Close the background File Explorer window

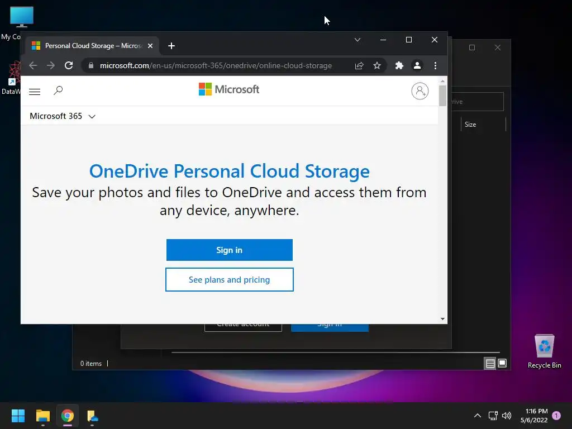pyautogui.click(x=498, y=48)
